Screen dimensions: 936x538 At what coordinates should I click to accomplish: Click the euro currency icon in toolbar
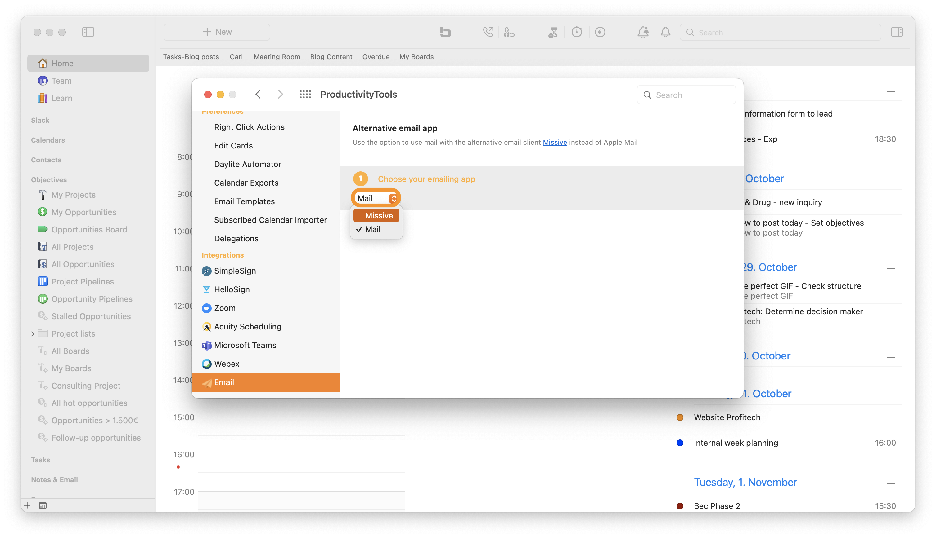600,32
